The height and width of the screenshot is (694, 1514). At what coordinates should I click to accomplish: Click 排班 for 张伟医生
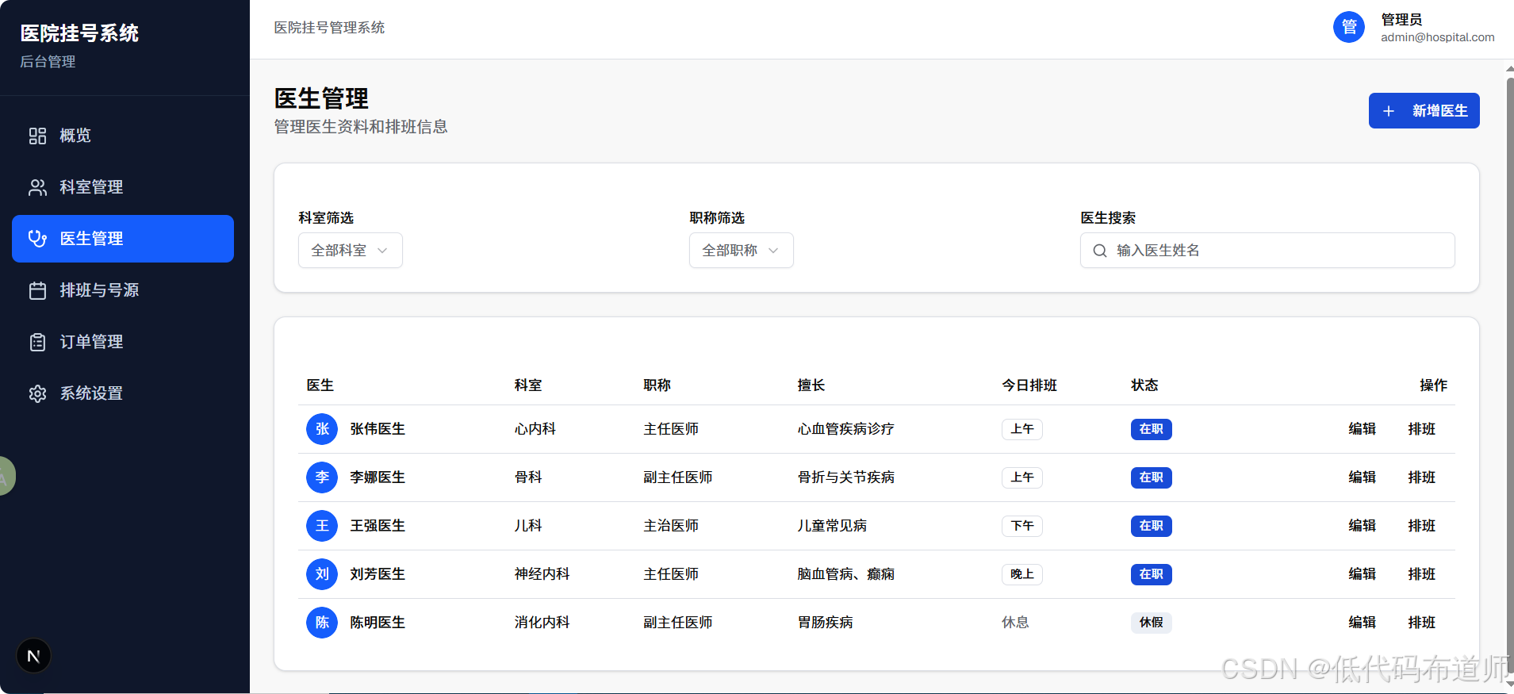click(1421, 429)
